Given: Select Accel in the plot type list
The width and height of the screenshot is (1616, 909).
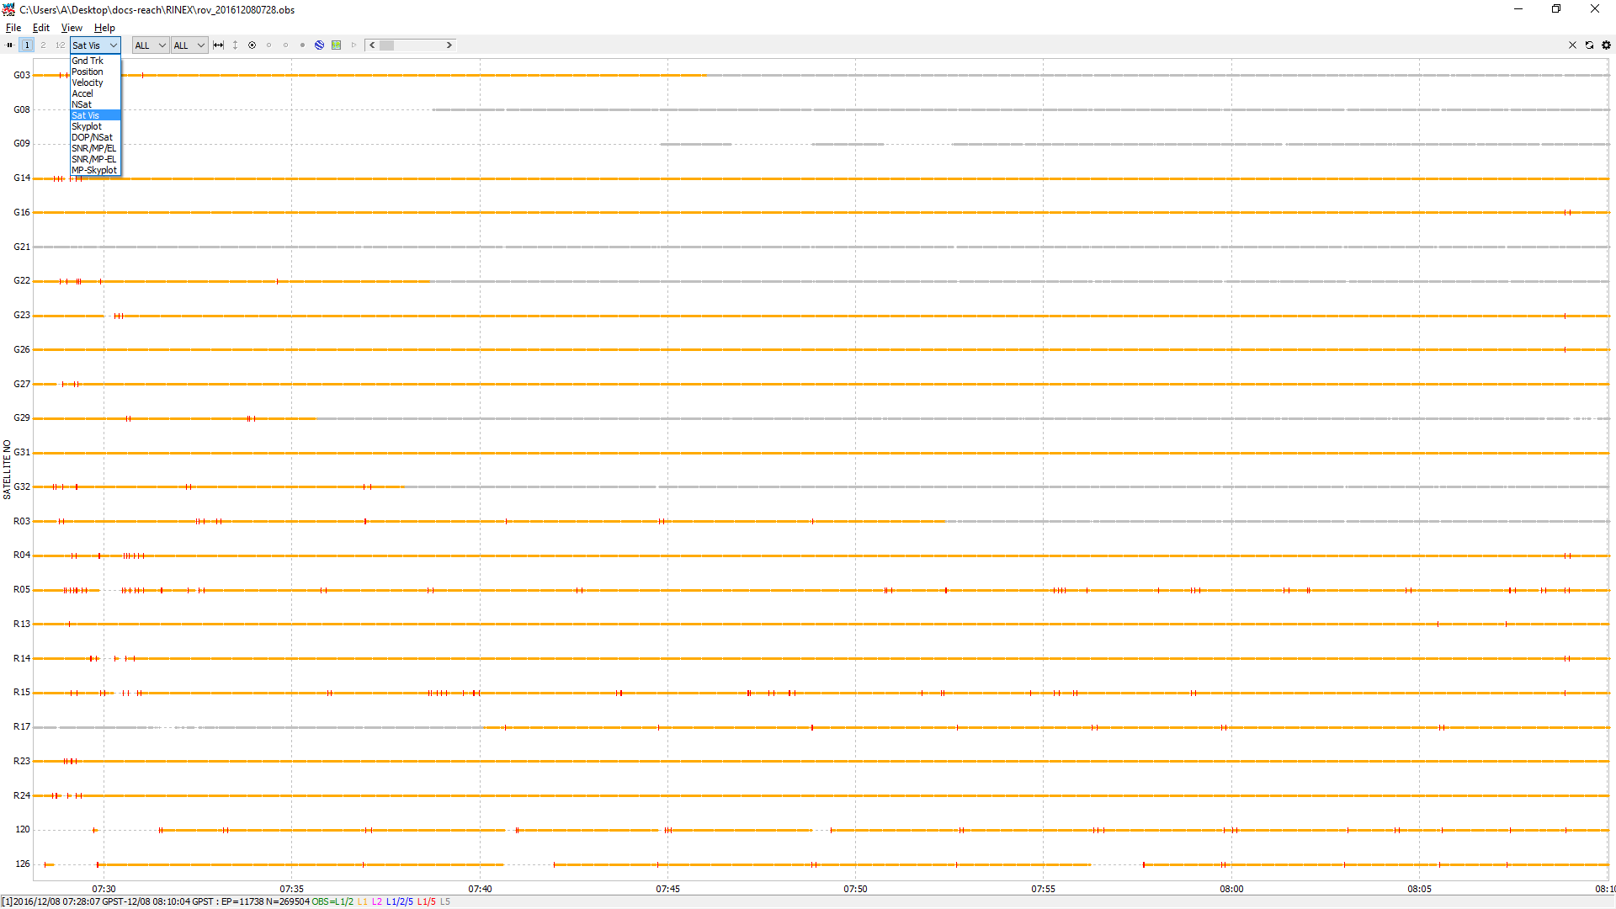Looking at the screenshot, I should click(95, 93).
